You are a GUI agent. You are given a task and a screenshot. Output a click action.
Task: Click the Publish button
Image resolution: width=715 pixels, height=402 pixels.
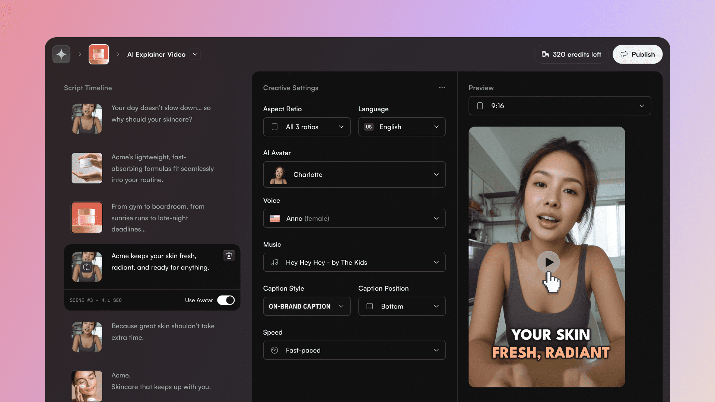click(x=638, y=54)
